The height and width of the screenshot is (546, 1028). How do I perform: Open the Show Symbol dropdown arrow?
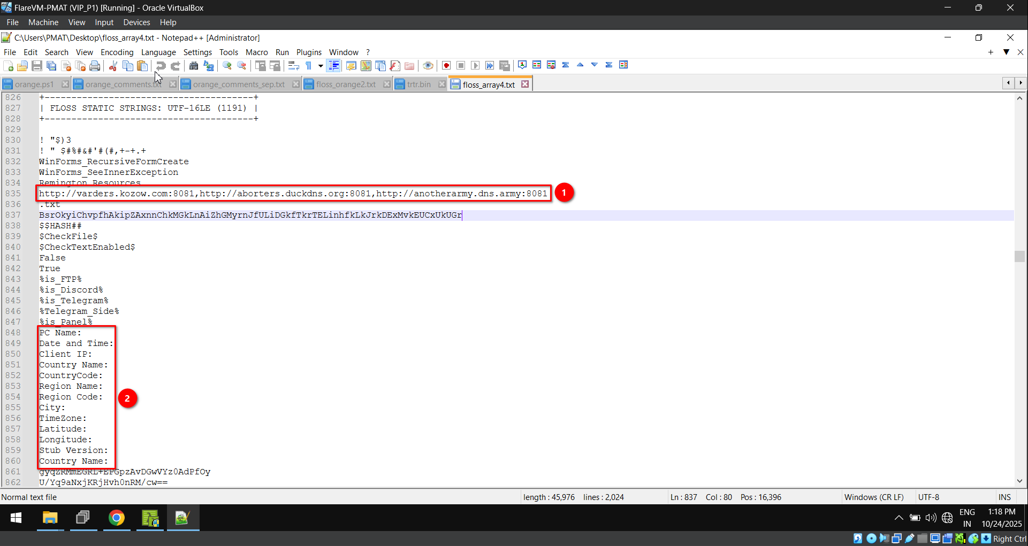pyautogui.click(x=321, y=65)
